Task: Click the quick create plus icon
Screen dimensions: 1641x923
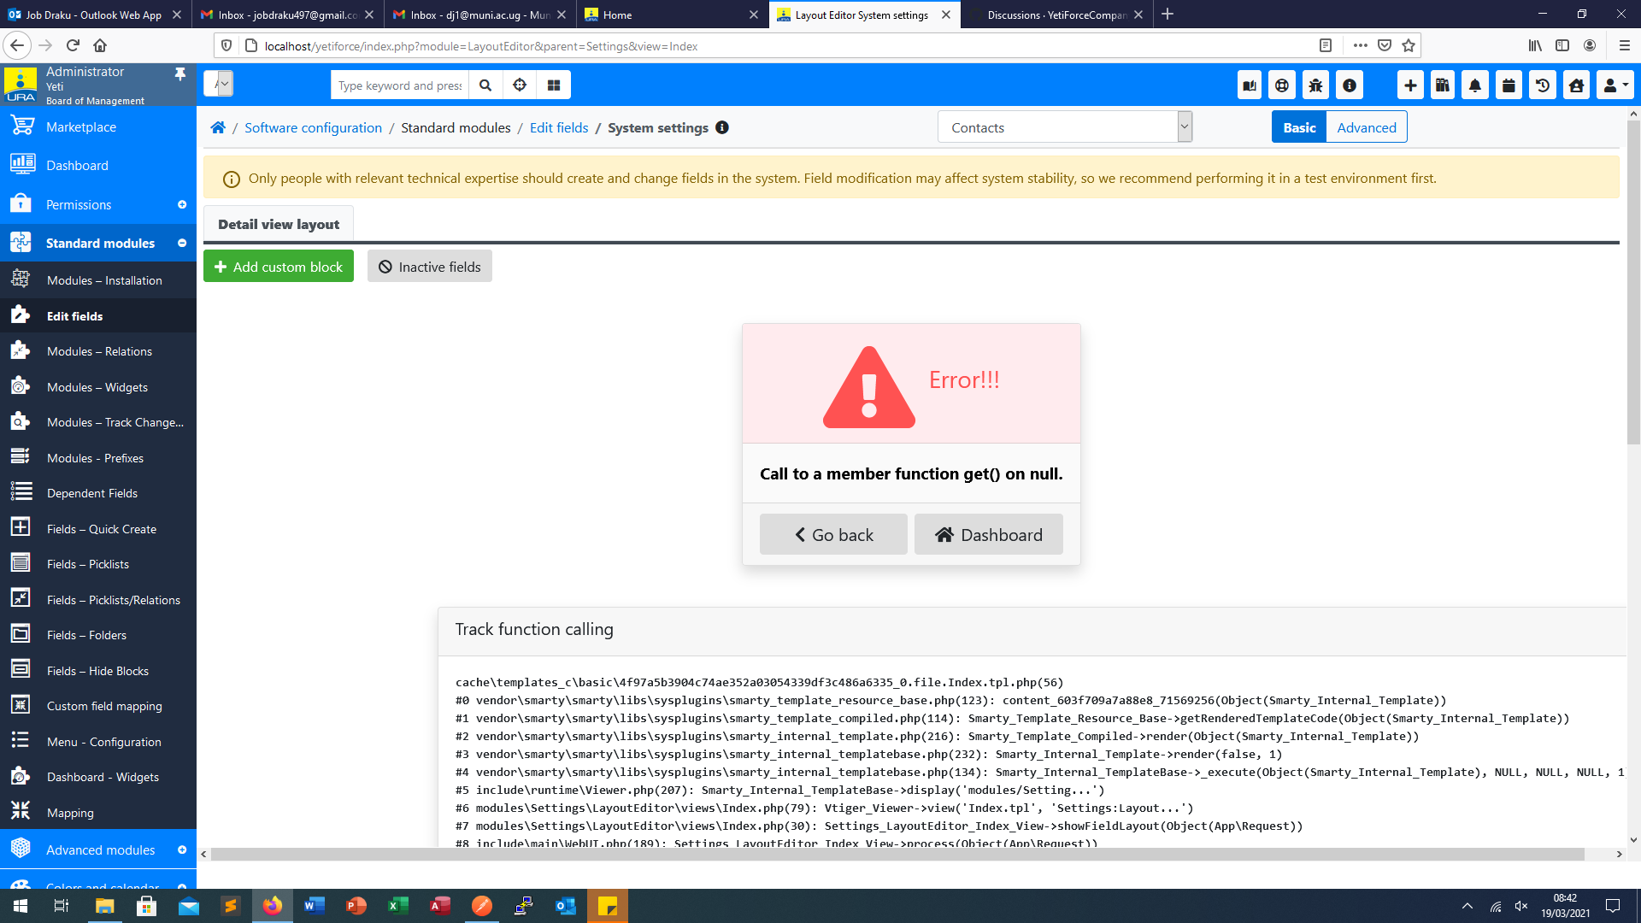Action: coord(1410,85)
